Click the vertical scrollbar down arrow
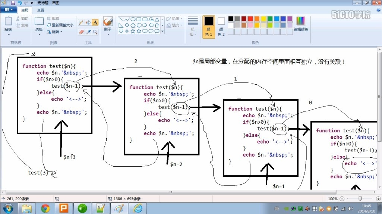Viewport: 382px width, 214px height. pos(379,187)
